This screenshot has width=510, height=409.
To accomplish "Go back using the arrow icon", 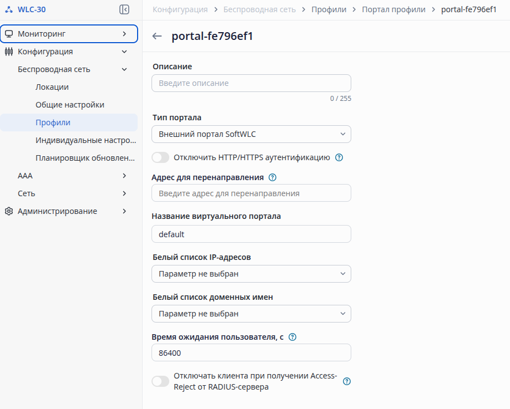I will point(157,36).
